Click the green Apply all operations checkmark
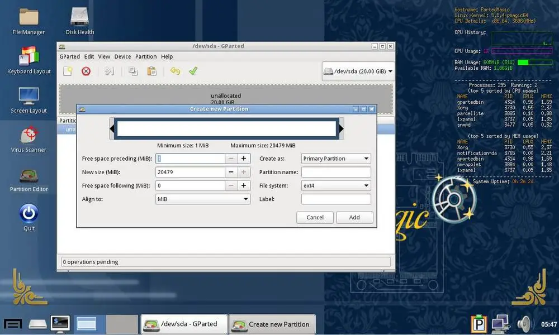Screen dimensions: 559x335 pyautogui.click(x=193, y=71)
